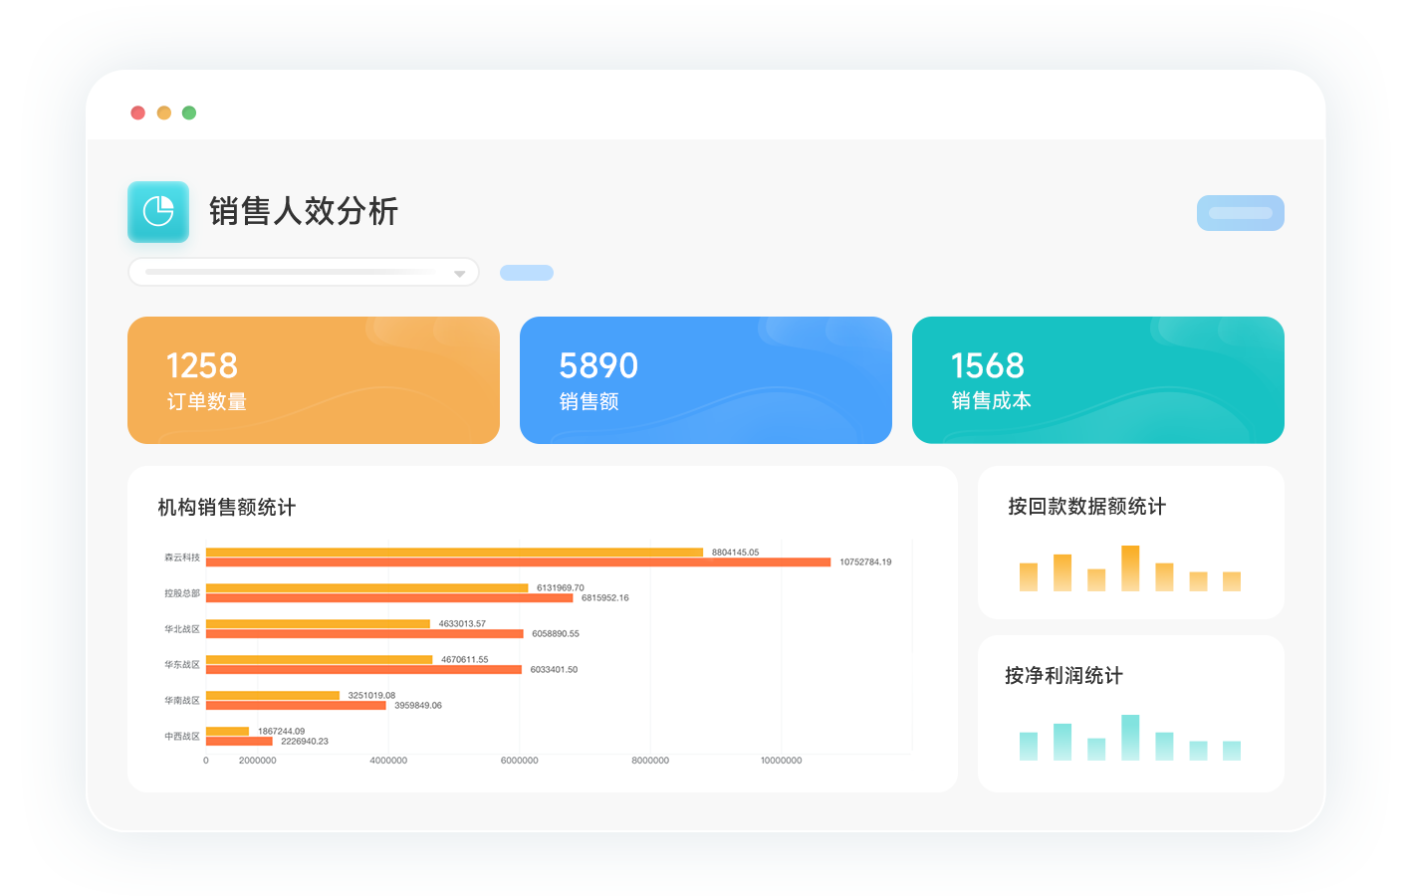Click the red window close dot
Screen dimensions: 1414x896
tap(138, 112)
